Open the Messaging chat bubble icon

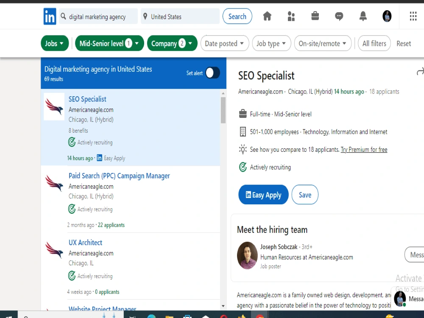pyautogui.click(x=339, y=16)
